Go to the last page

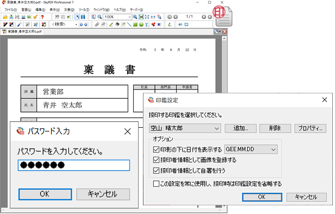(x=210, y=17)
